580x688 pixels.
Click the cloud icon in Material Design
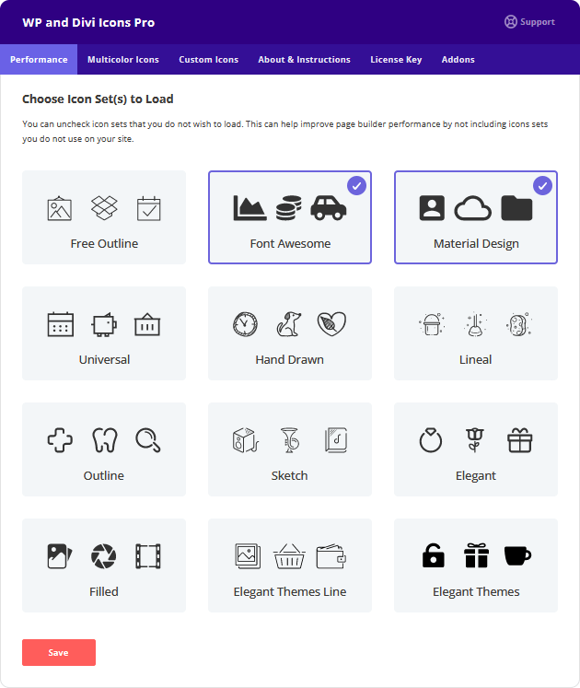point(472,209)
